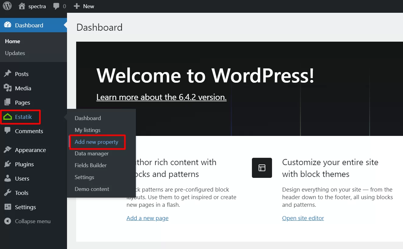Viewport: 403px width, 249px height.
Task: Click the Pages stacked sheets icon
Action: coord(8,102)
